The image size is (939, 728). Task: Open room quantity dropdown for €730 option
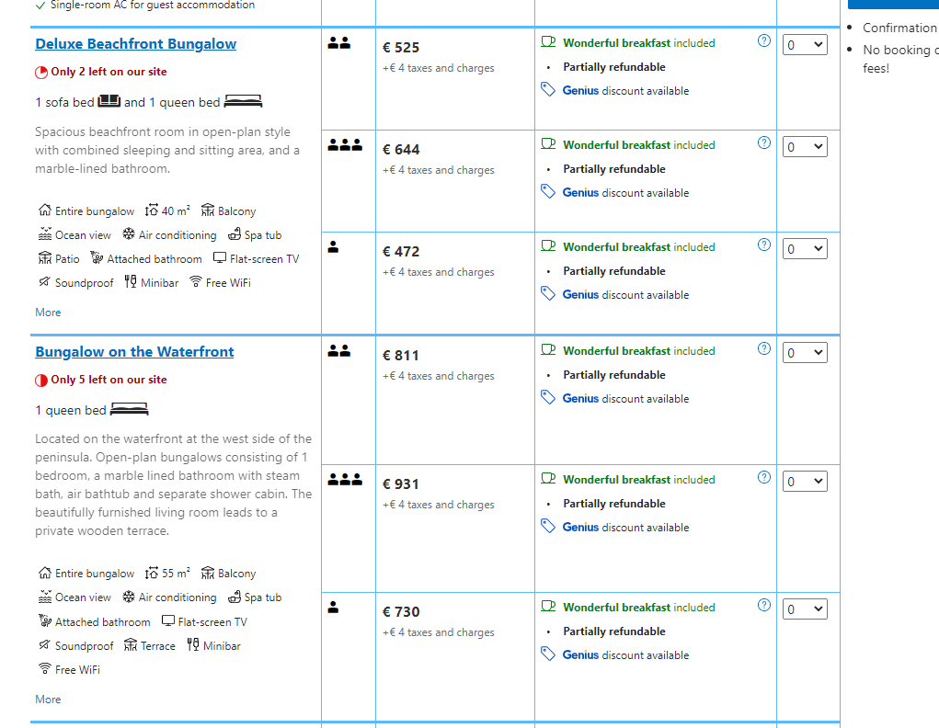(x=804, y=609)
